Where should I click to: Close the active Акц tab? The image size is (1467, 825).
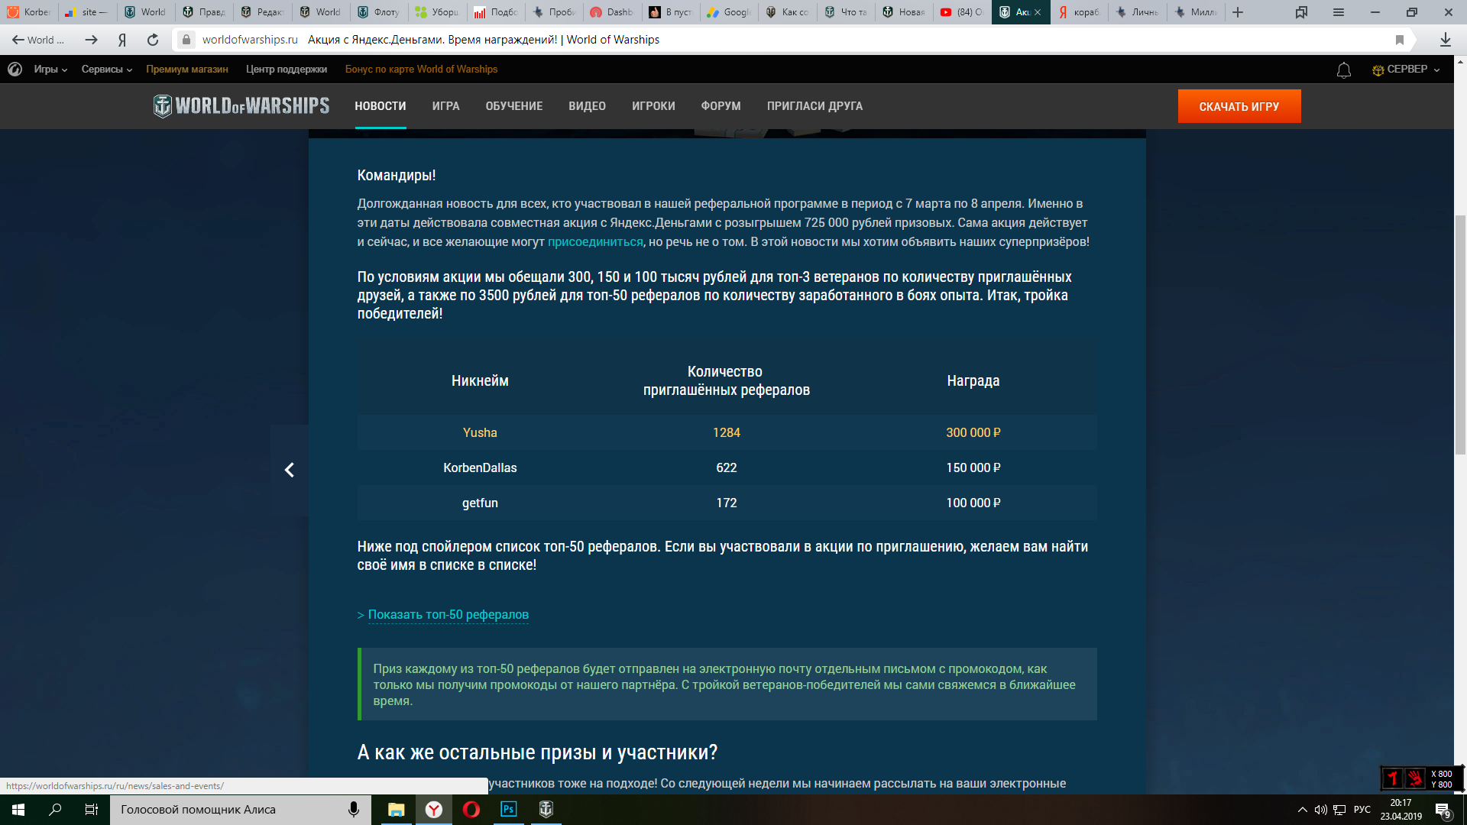pos(1038,12)
